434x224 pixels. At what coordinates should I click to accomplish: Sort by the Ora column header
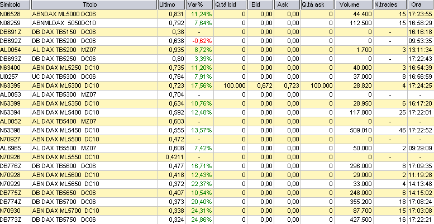[421, 4]
